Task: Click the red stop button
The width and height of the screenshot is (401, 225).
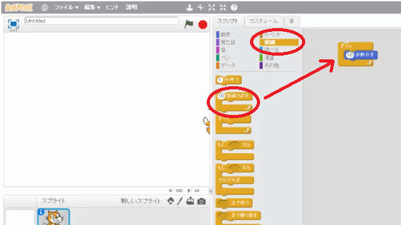Action: (x=202, y=24)
